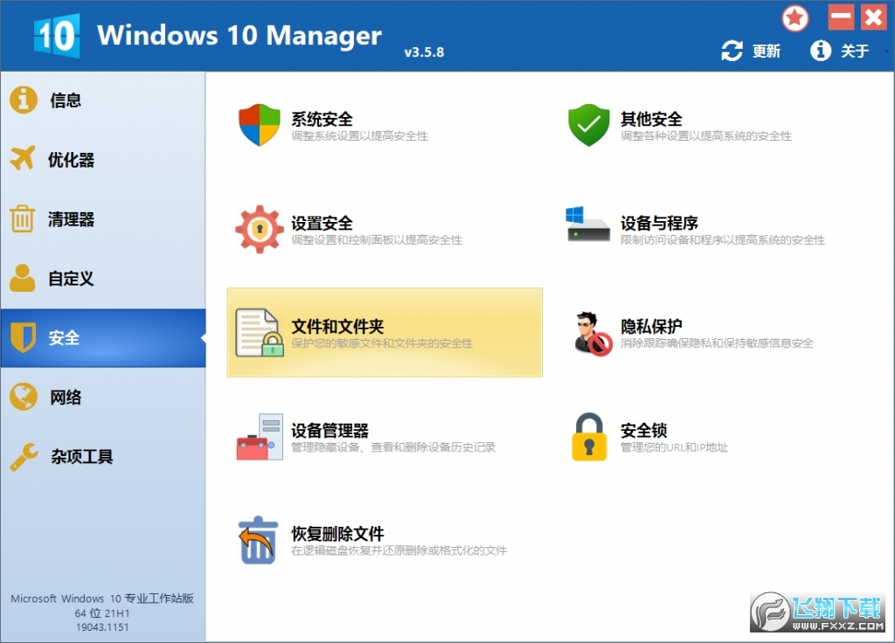Open 安全锁 yellow padlock icon
Image resolution: width=895 pixels, height=643 pixels.
(x=588, y=437)
